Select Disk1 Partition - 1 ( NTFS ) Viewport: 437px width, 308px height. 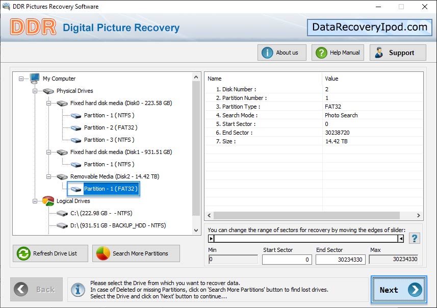tap(109, 164)
